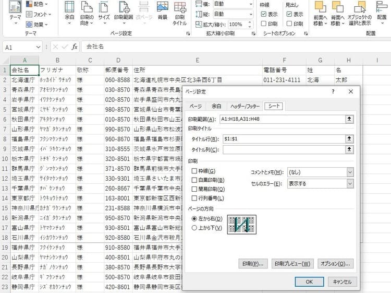Enable the 簡易印刷(Q) checkbox
Screen dimensions: 391x293
(x=194, y=189)
